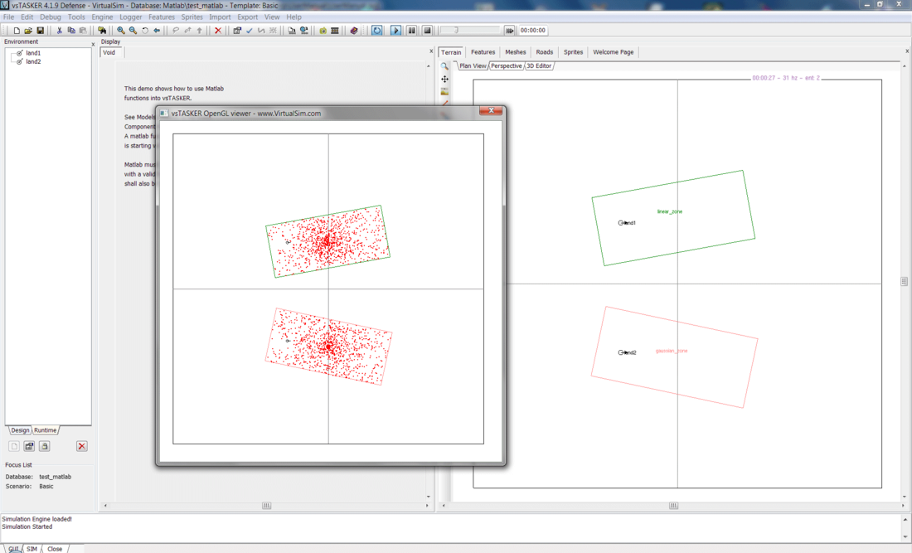Select land2 in the Environment tree

tap(33, 61)
